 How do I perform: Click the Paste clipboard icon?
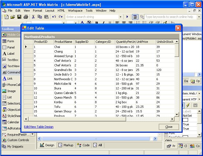[46, 17]
